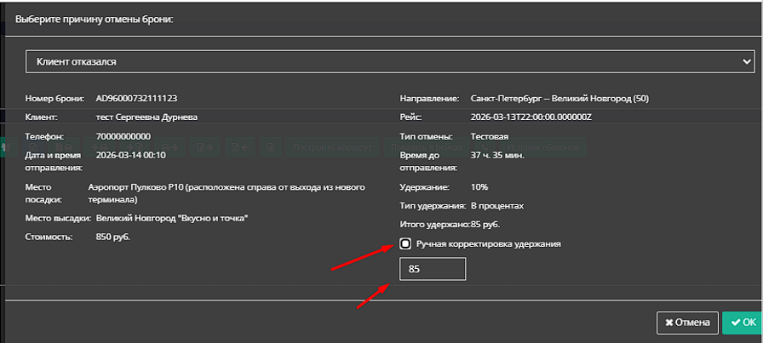
Task: Click boarding place 'Аэропорт Пулково Р10' text
Action: tap(227, 193)
